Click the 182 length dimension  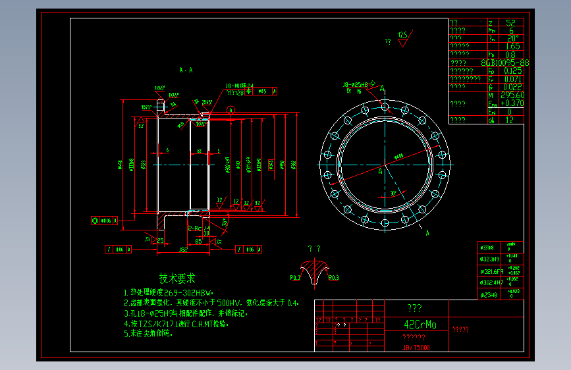(x=183, y=250)
